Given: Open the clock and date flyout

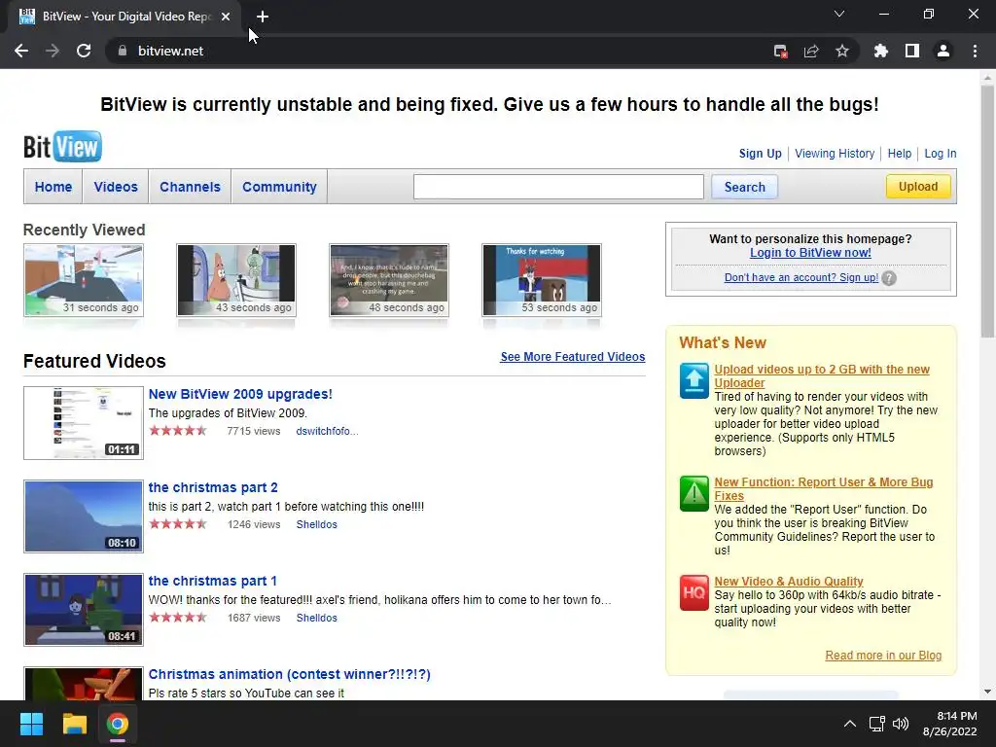Looking at the screenshot, I should (x=950, y=724).
